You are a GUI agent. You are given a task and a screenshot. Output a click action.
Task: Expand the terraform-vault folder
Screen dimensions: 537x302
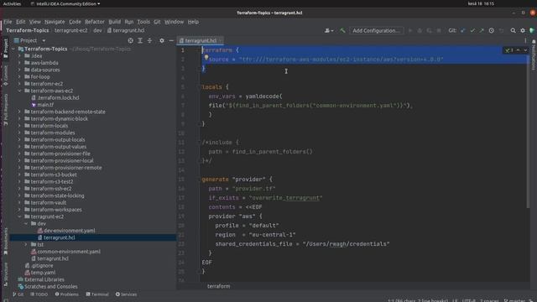19,203
